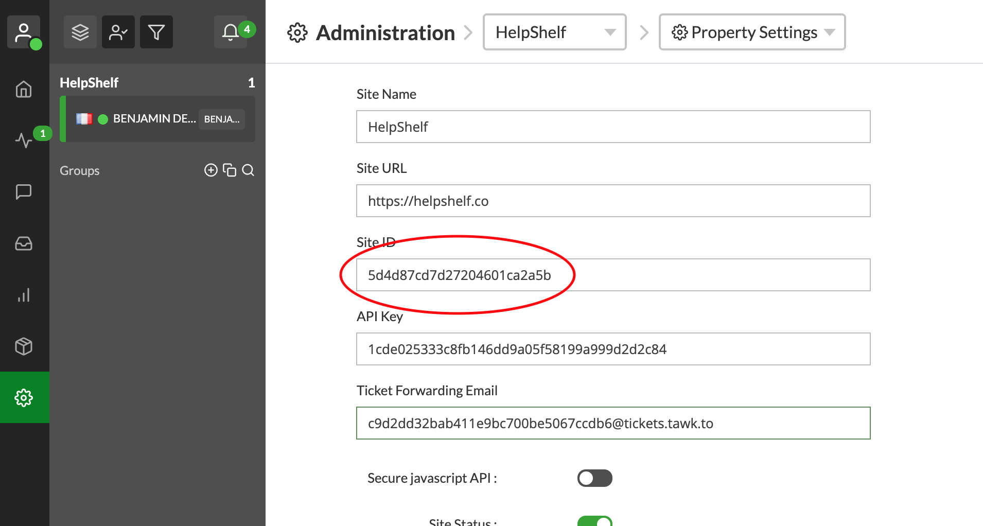Viewport: 983px width, 526px height.
Task: Click the HelpShelf sidebar heading
Action: (89, 82)
